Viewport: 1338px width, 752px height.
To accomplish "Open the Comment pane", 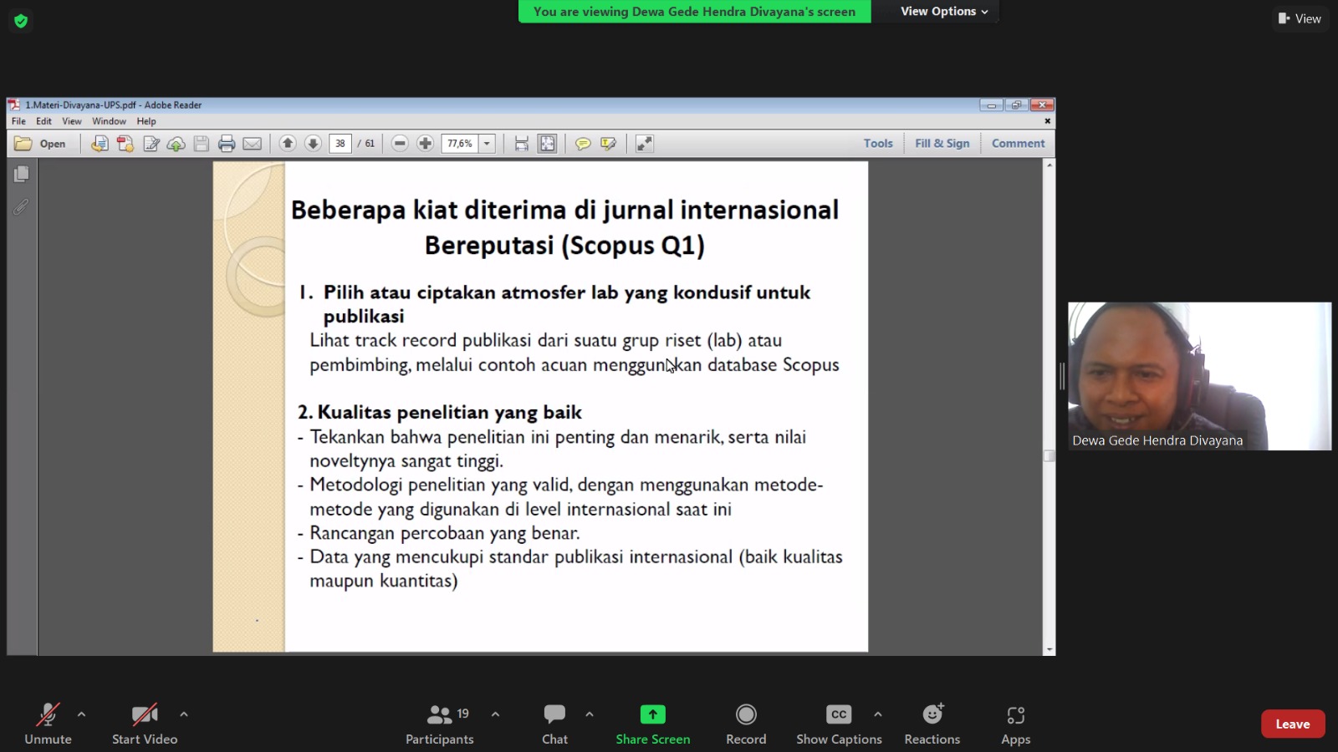I will click(x=1018, y=144).
